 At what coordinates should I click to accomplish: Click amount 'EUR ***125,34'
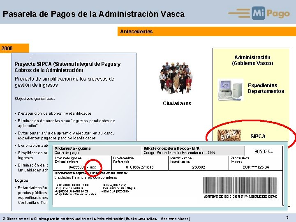[256, 167]
